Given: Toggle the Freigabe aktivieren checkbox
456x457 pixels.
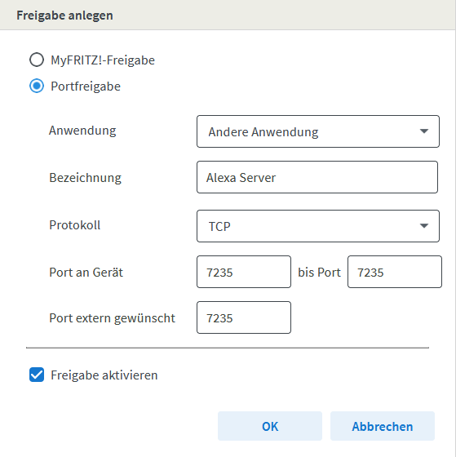Looking at the screenshot, I should coord(37,375).
